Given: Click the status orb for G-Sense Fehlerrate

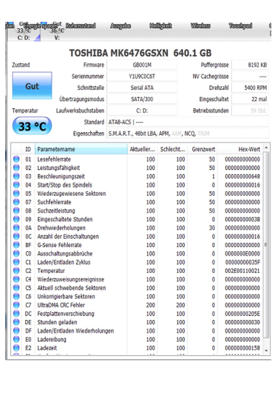Looking at the screenshot, I should tap(16, 245).
